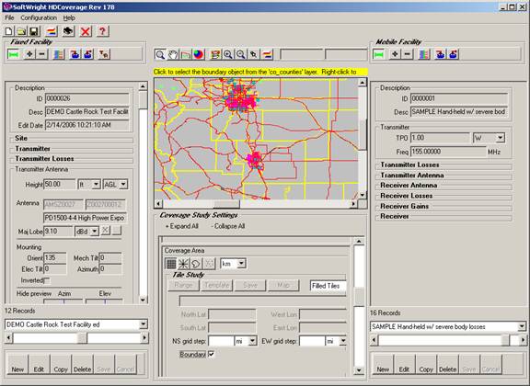Toggle the Boundary checkbox

coord(212,354)
